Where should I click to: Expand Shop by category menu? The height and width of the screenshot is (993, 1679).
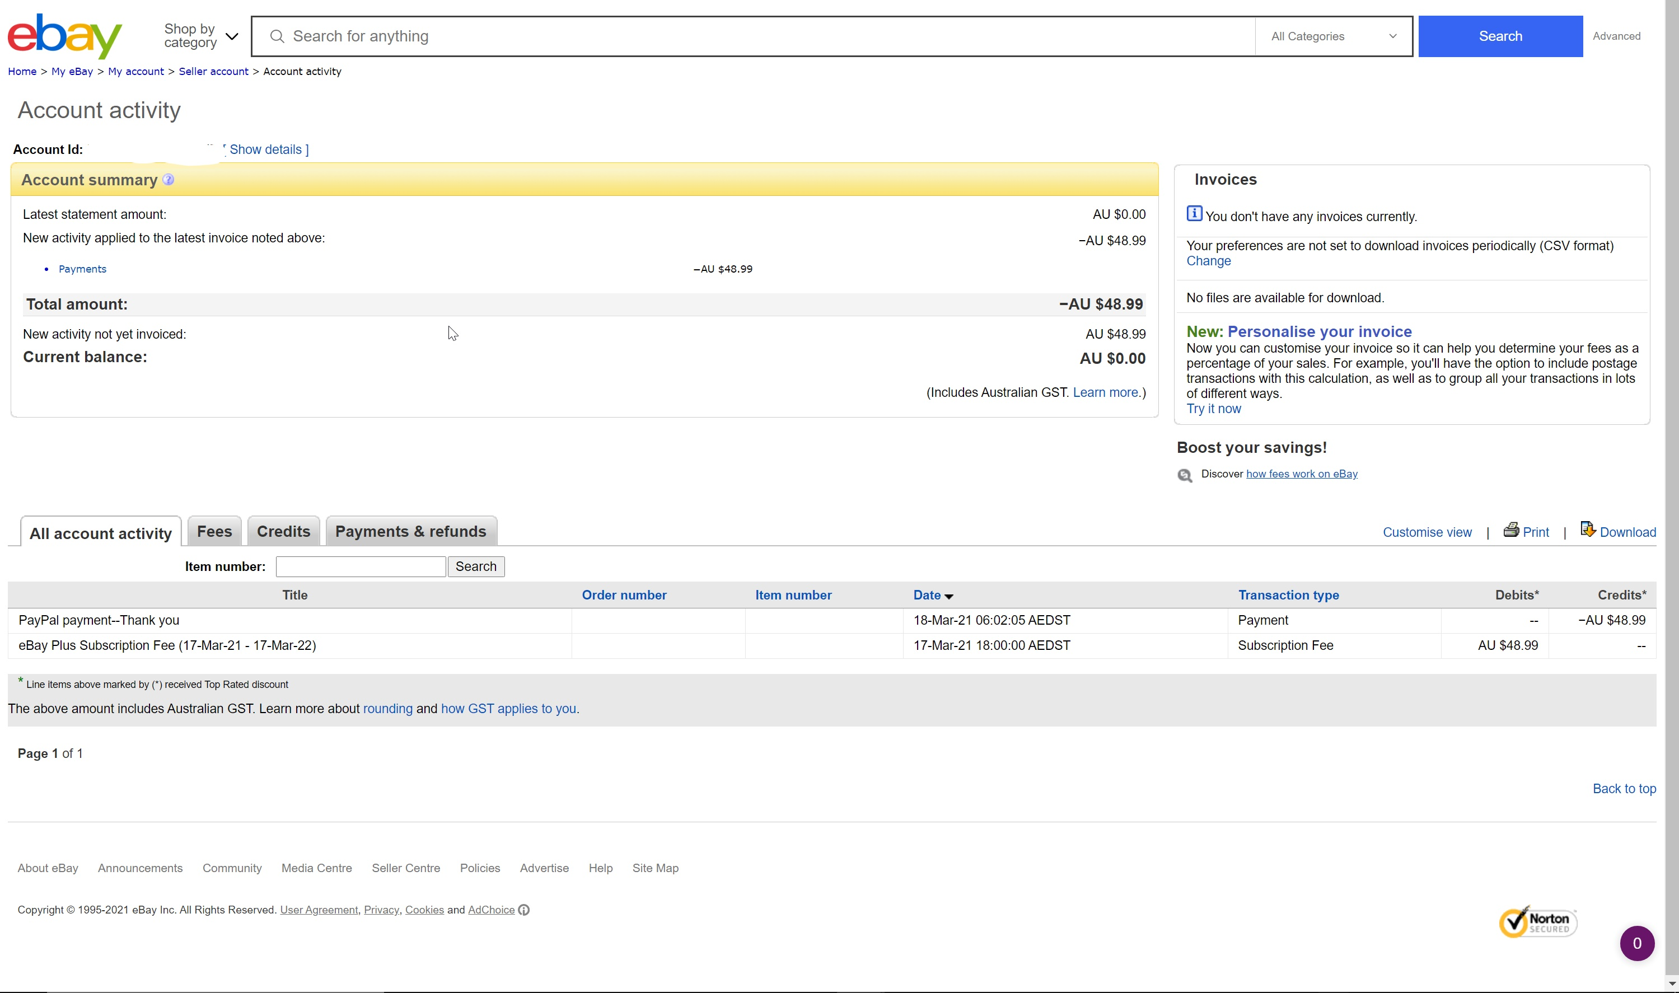pyautogui.click(x=201, y=36)
